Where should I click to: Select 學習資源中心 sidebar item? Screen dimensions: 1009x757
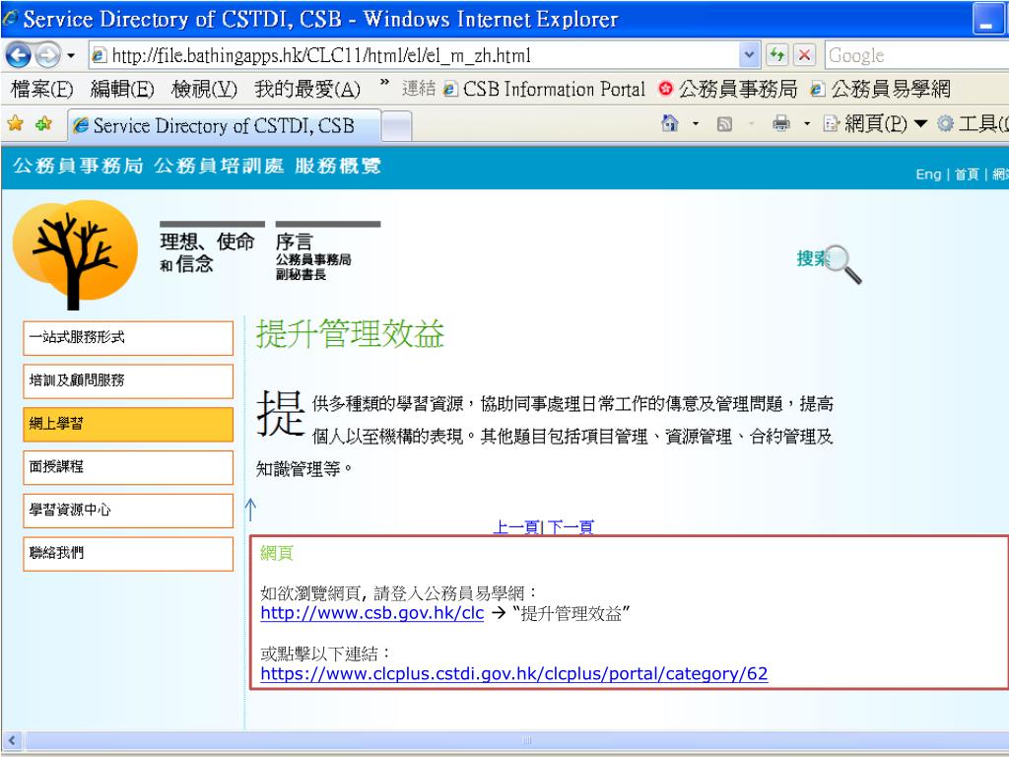128,511
